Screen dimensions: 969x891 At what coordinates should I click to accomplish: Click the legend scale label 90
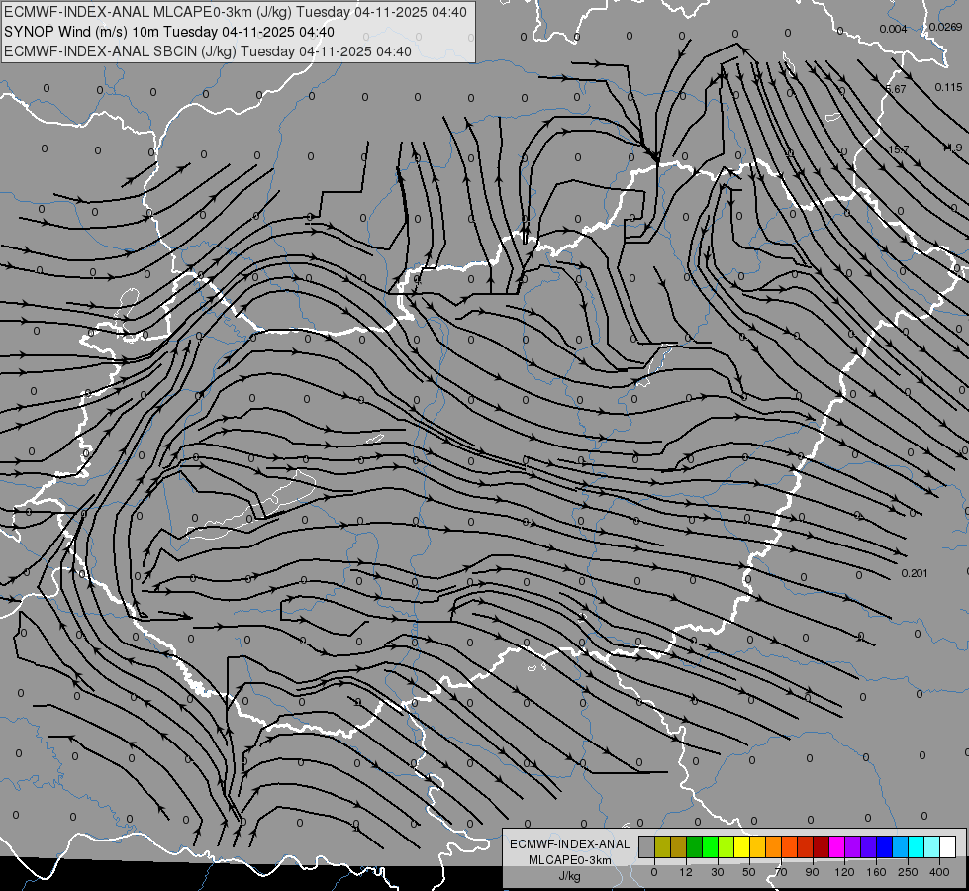point(812,872)
